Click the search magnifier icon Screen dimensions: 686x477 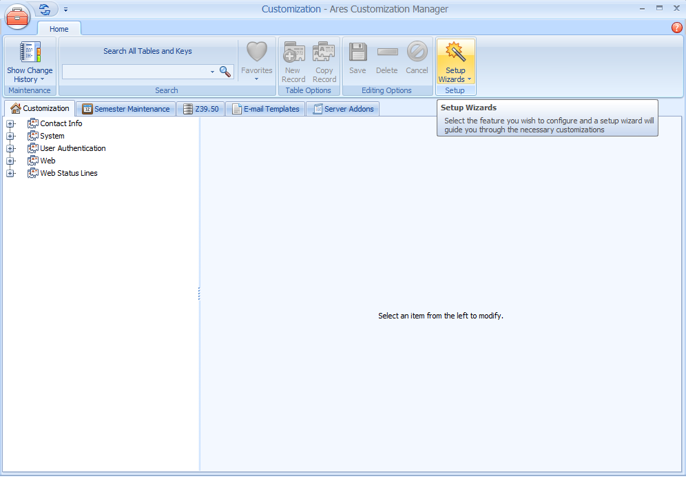(x=225, y=71)
